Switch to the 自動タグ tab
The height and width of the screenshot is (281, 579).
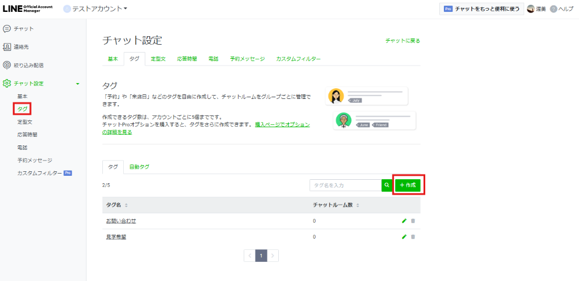139,167
